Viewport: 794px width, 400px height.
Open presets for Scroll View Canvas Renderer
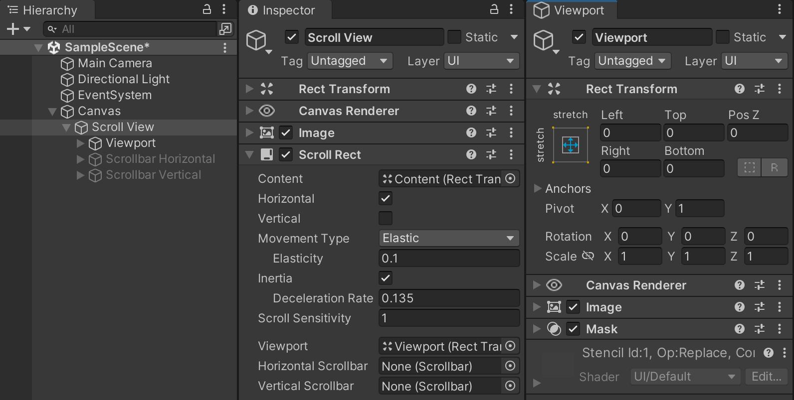[x=491, y=111]
